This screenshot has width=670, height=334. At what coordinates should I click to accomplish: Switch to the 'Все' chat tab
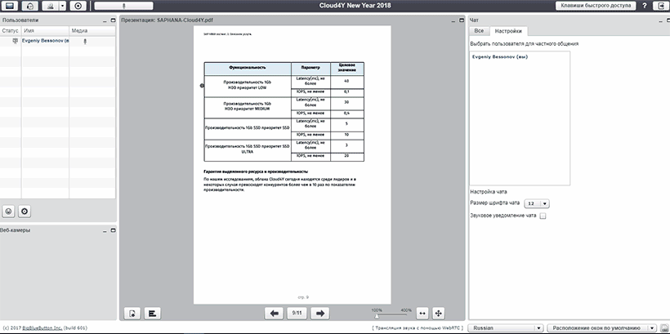[x=479, y=30]
